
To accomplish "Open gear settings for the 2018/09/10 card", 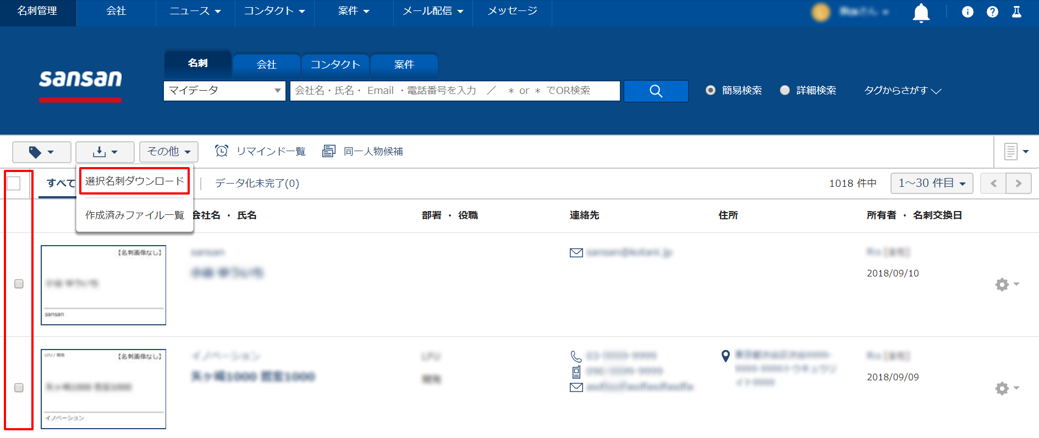I will click(1006, 284).
